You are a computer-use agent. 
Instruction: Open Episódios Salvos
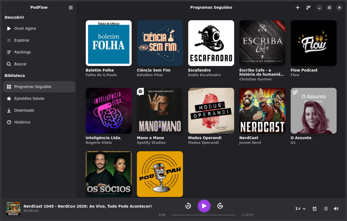pyautogui.click(x=39, y=98)
